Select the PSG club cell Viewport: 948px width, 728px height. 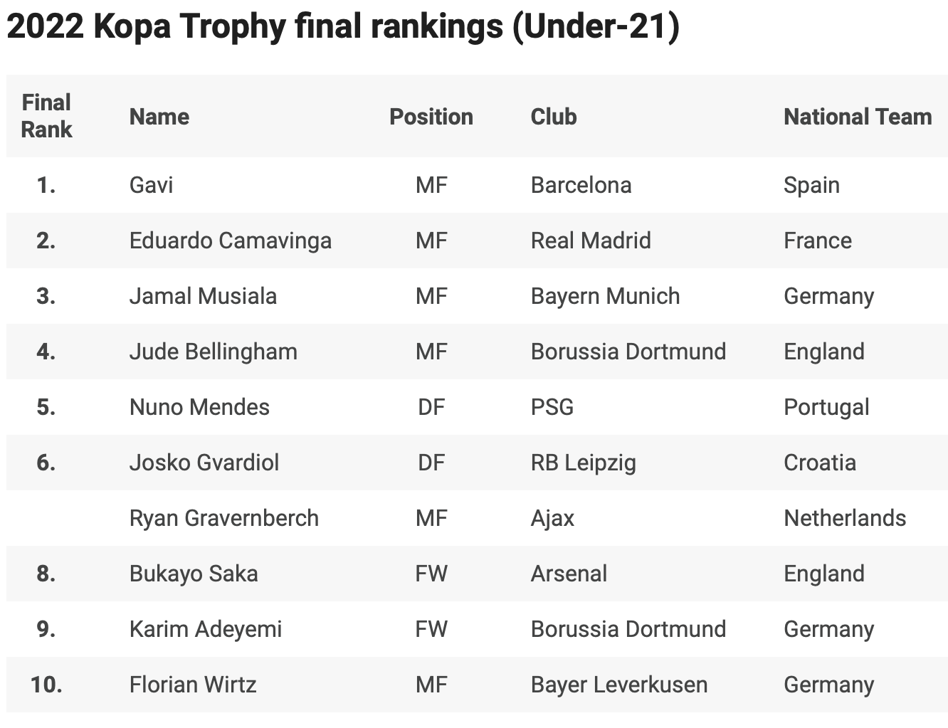click(552, 407)
